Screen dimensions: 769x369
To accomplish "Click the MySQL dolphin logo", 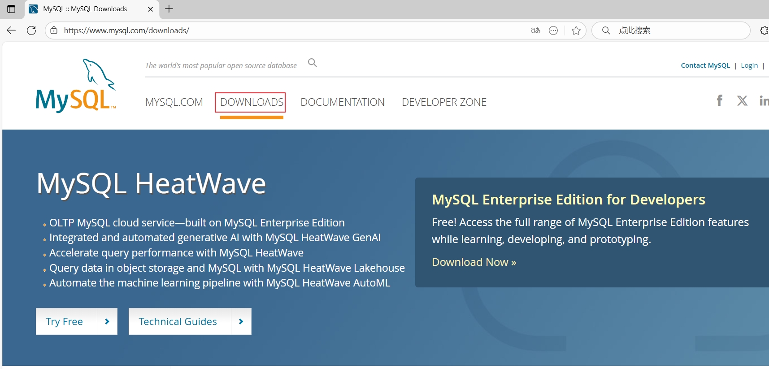I will point(75,85).
